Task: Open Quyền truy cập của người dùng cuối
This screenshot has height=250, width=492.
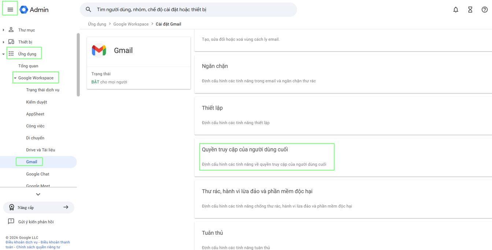Action: coord(343,157)
